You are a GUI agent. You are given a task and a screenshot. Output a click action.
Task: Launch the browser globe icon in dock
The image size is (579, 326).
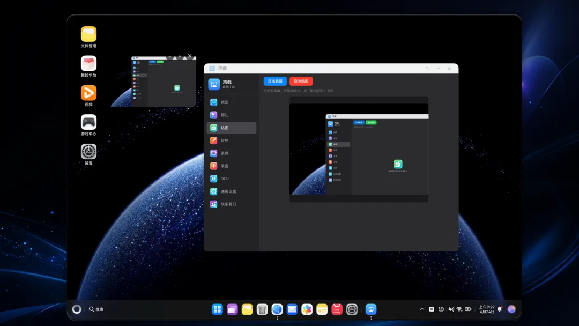click(277, 309)
